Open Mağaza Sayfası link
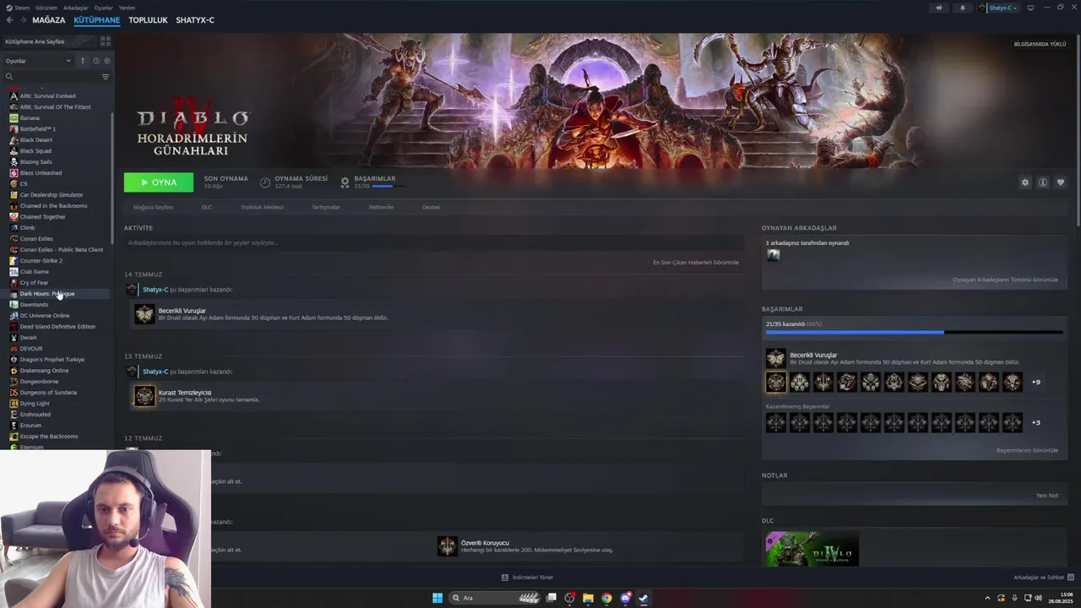 (x=153, y=207)
